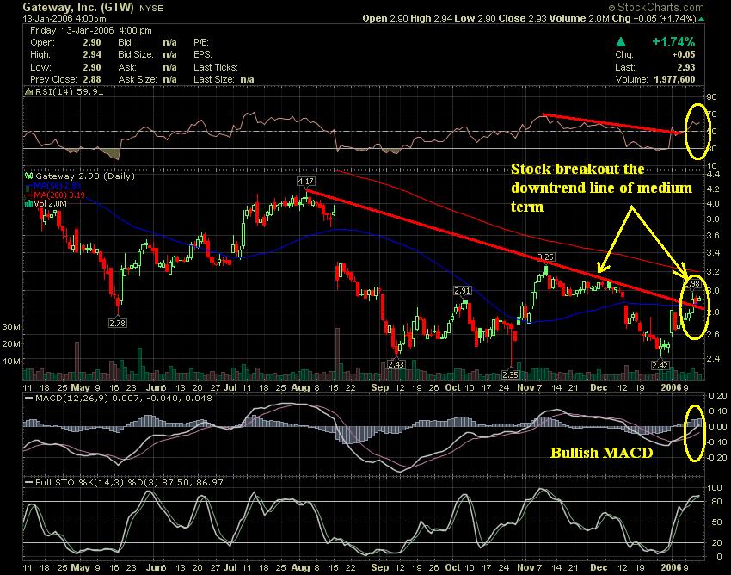The image size is (731, 575).
Task: Click the green volume bars icon beside Vol 2.0M
Action: click(x=29, y=203)
